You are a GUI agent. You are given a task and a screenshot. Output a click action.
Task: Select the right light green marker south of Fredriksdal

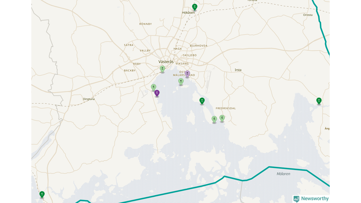[222, 118]
